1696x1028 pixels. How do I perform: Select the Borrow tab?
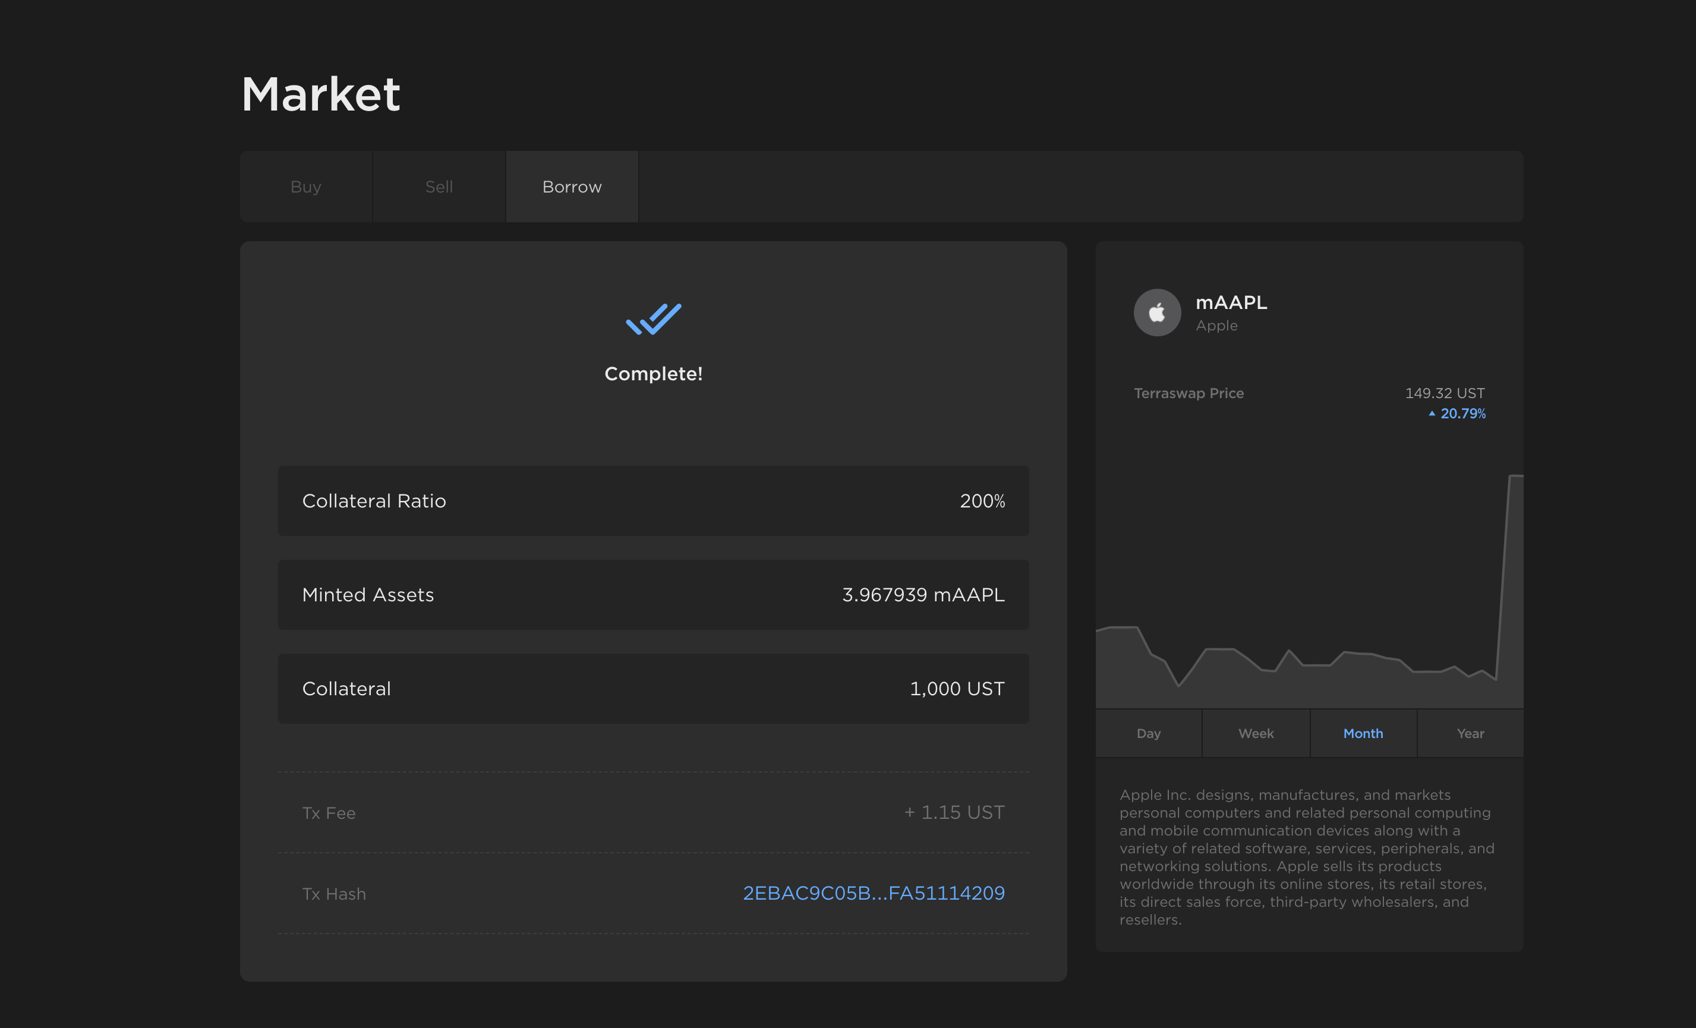(x=571, y=187)
